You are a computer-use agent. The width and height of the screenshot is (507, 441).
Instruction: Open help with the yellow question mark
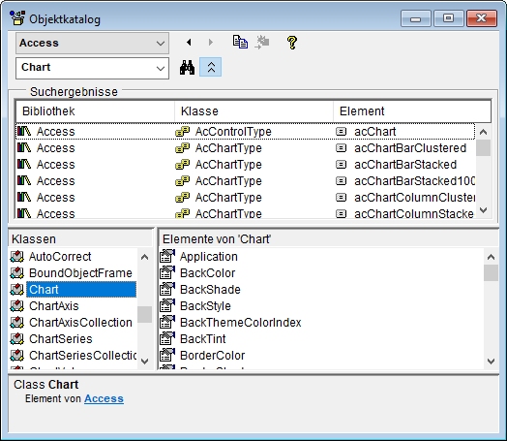pyautogui.click(x=292, y=43)
